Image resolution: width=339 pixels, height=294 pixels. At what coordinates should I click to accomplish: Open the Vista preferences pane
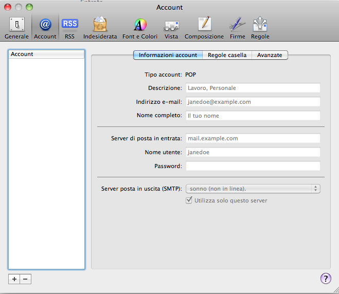171,28
